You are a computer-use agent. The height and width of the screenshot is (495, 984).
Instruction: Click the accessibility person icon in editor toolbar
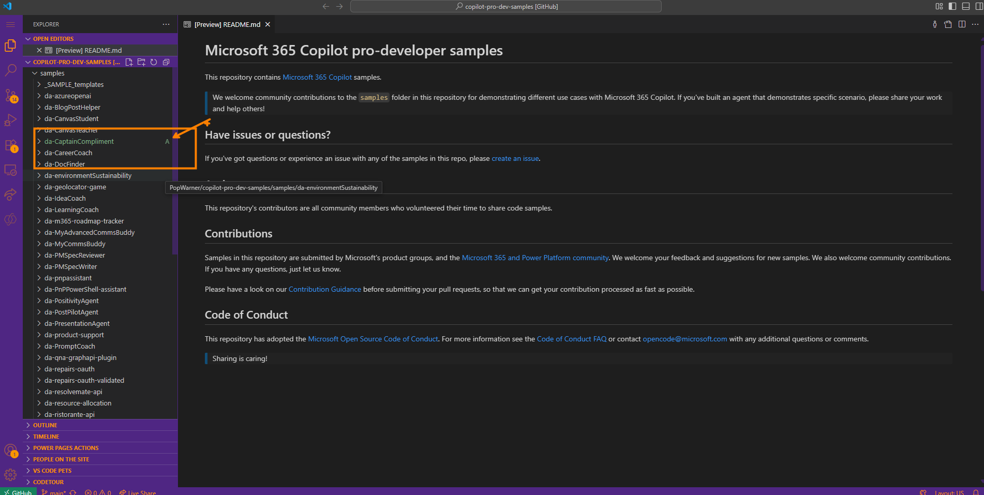pos(934,24)
